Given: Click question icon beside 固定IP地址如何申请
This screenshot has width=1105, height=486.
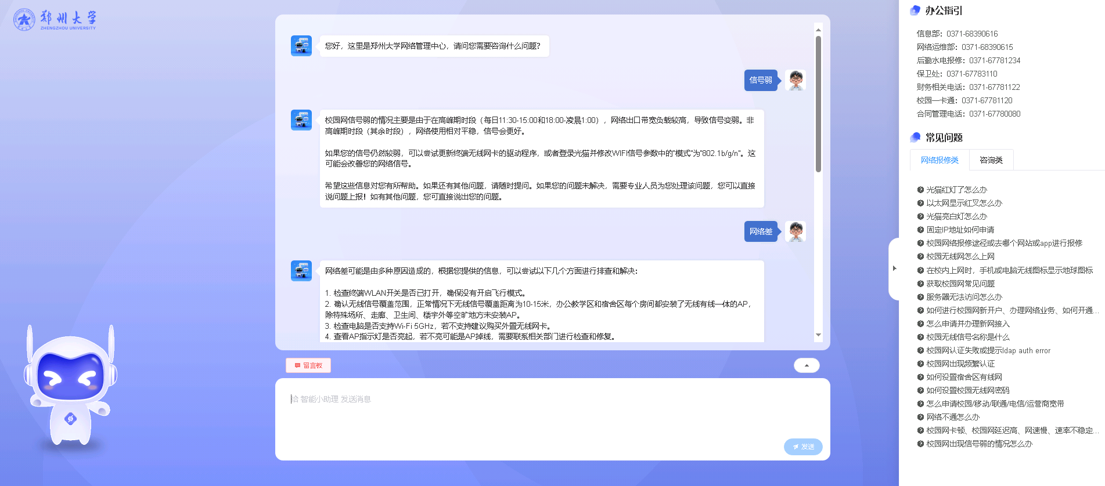Looking at the screenshot, I should coord(920,230).
